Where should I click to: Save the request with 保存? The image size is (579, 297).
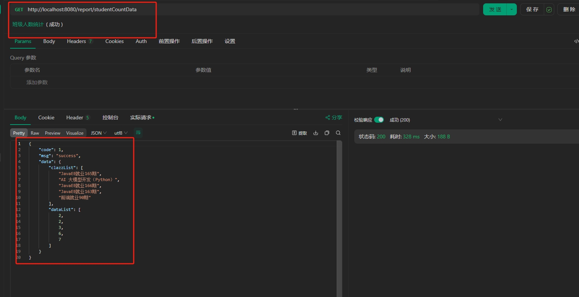pos(532,9)
